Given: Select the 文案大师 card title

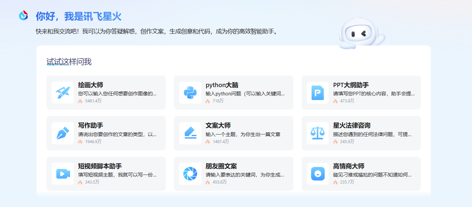Looking at the screenshot, I should click(218, 126).
